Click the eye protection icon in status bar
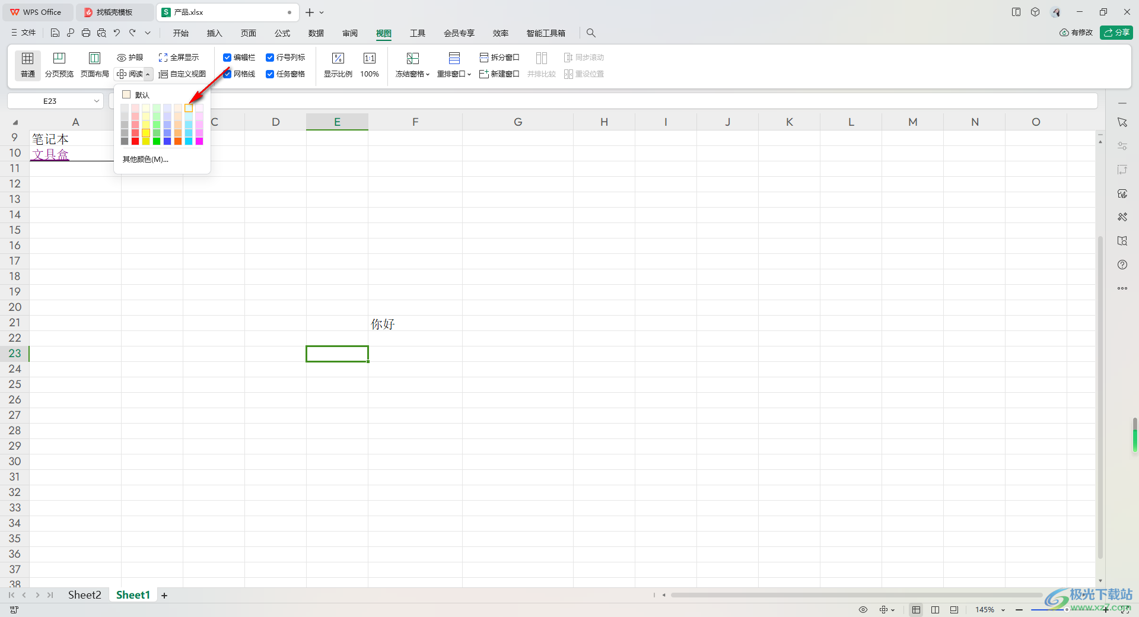Viewport: 1139px width, 617px height. 863,610
